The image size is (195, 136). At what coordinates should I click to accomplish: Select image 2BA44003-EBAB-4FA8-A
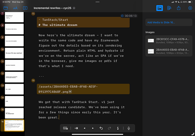pos(169,51)
